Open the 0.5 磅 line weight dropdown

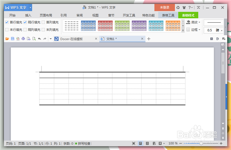pos(222,30)
